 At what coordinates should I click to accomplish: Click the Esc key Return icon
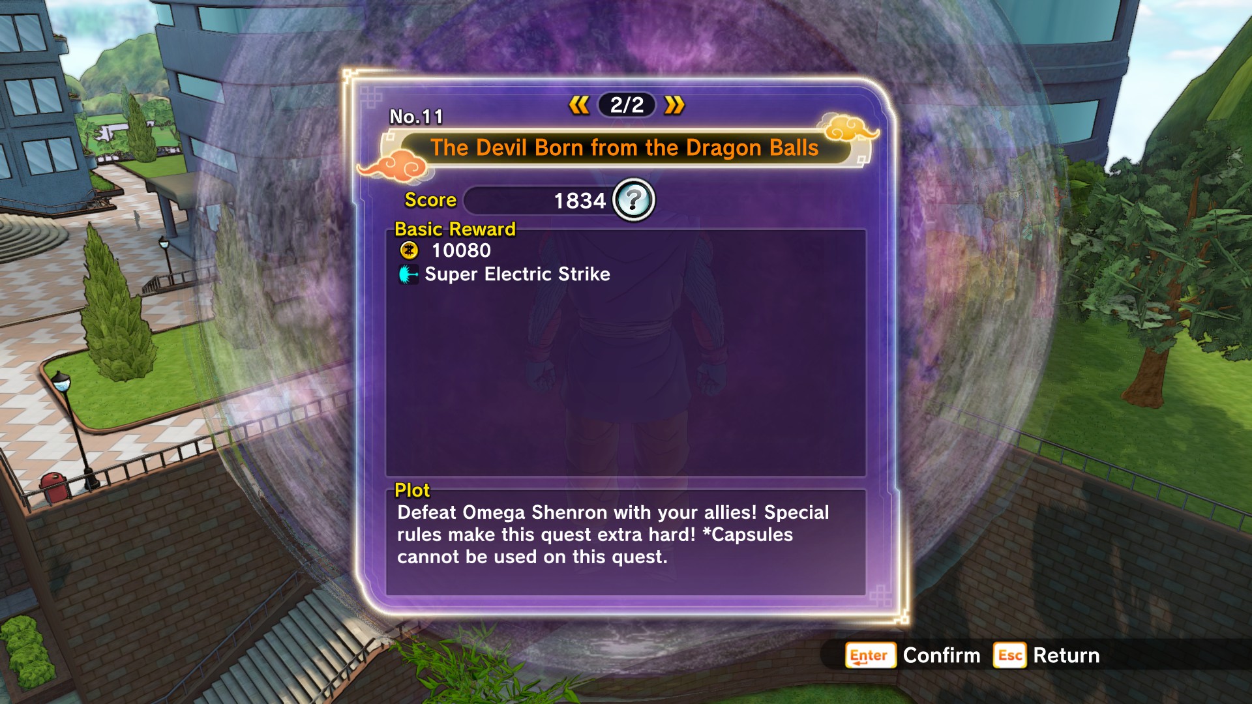[1009, 655]
